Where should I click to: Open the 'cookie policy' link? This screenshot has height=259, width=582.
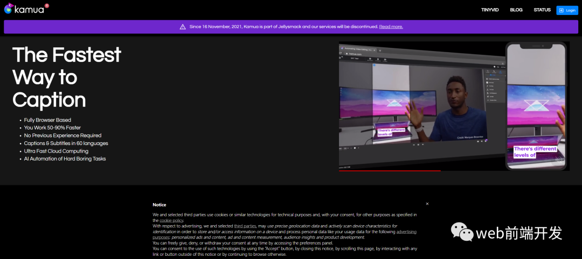click(x=171, y=220)
